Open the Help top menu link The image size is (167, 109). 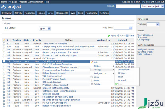click(x=47, y=2)
